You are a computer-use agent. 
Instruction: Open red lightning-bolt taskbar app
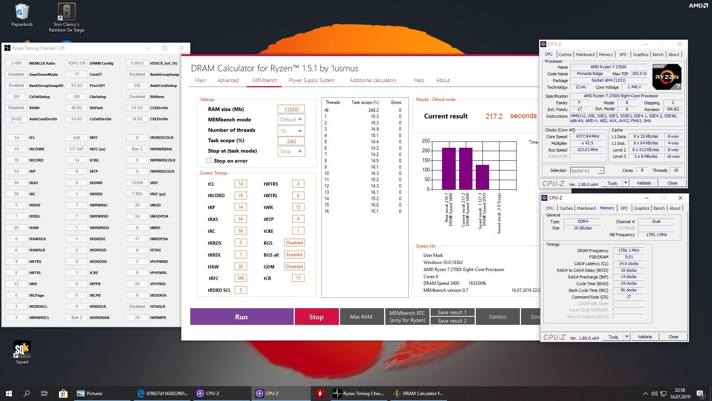[320, 394]
